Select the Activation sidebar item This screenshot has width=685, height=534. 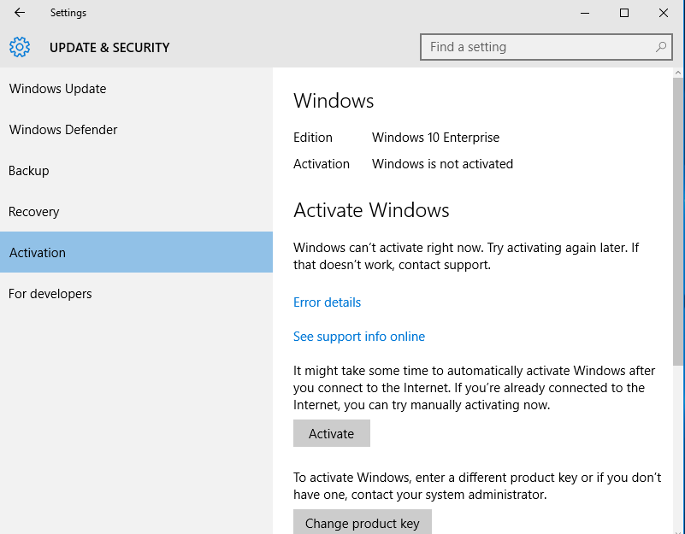tap(136, 252)
